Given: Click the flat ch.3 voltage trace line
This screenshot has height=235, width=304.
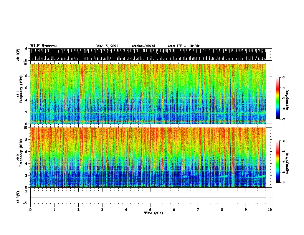Looking at the screenshot, I should (148, 197).
